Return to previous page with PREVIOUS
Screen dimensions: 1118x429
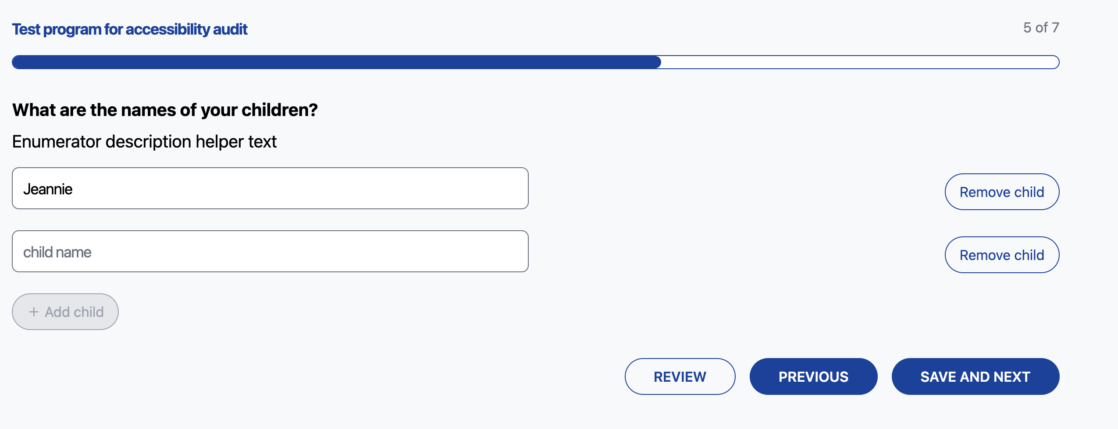point(813,376)
